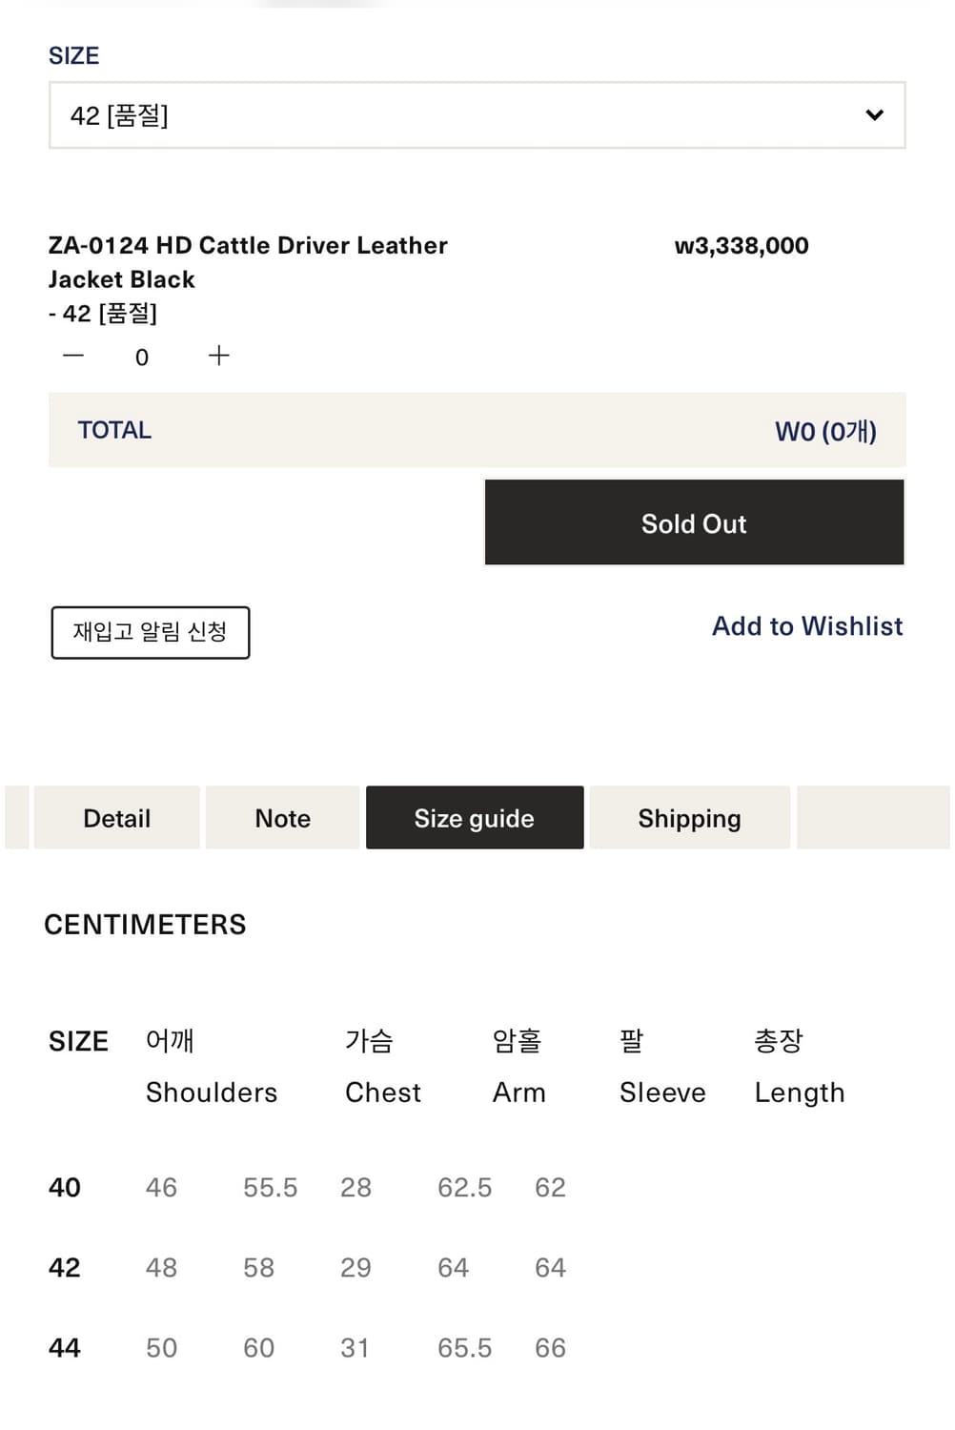Image resolution: width=955 pixels, height=1430 pixels.
Task: Click the Shoulders column header
Action: [211, 1092]
